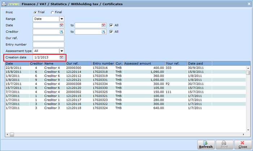The image size is (253, 151).
Task: Sort by Your ref. column header
Action: [x=176, y=64]
